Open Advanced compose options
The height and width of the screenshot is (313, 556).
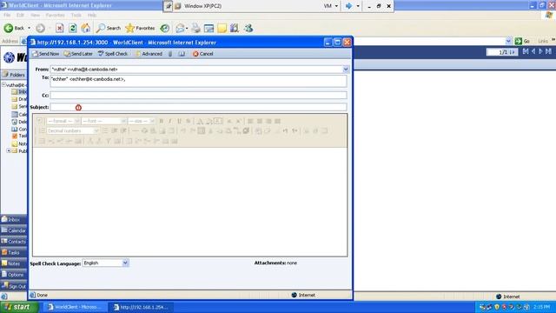[149, 54]
